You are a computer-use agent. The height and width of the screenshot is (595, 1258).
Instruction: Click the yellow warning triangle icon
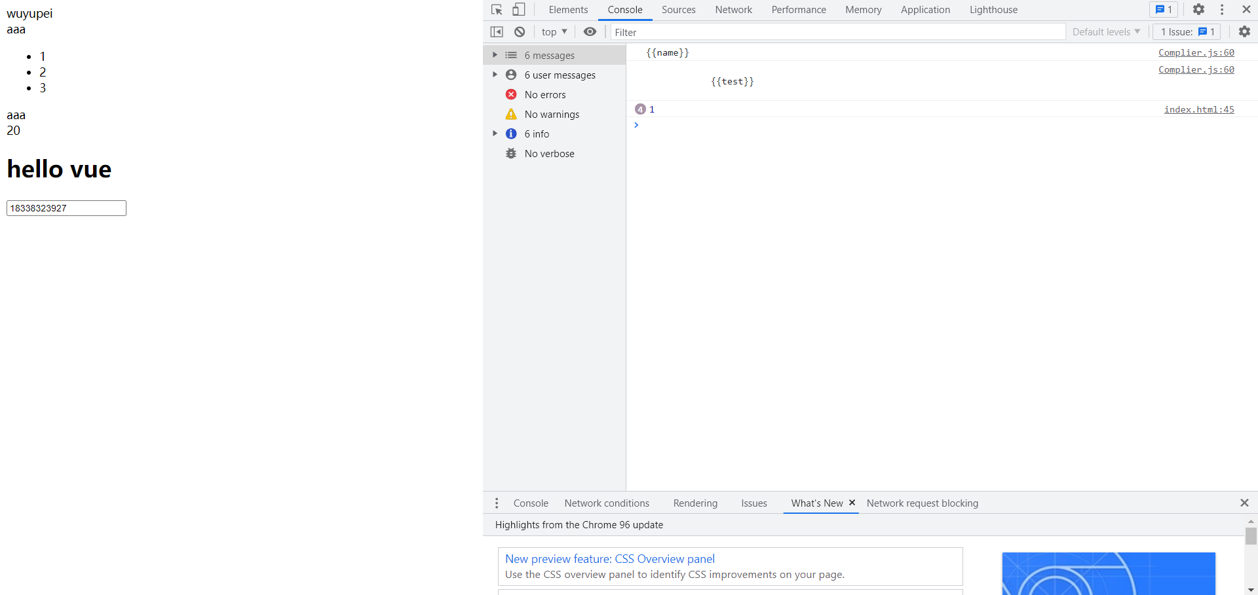(x=511, y=115)
